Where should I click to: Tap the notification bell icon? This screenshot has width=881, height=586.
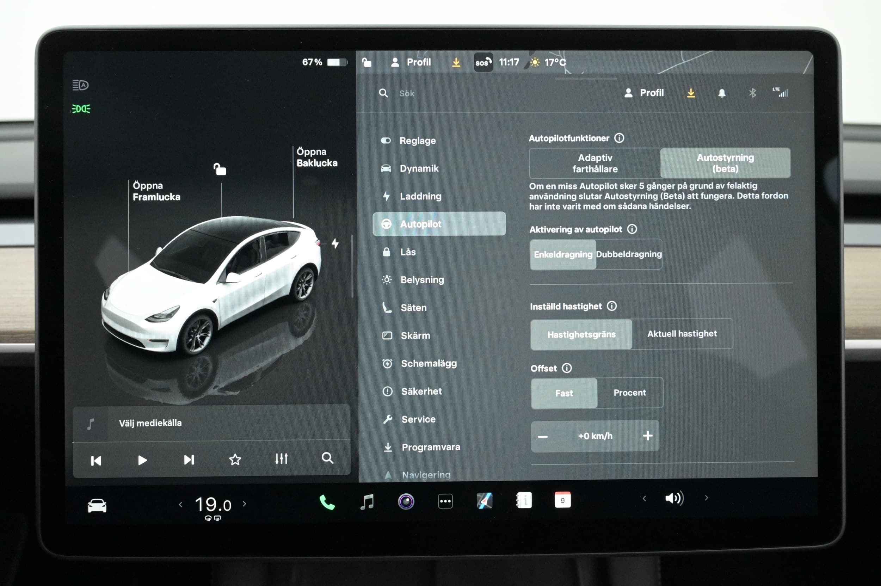point(722,93)
